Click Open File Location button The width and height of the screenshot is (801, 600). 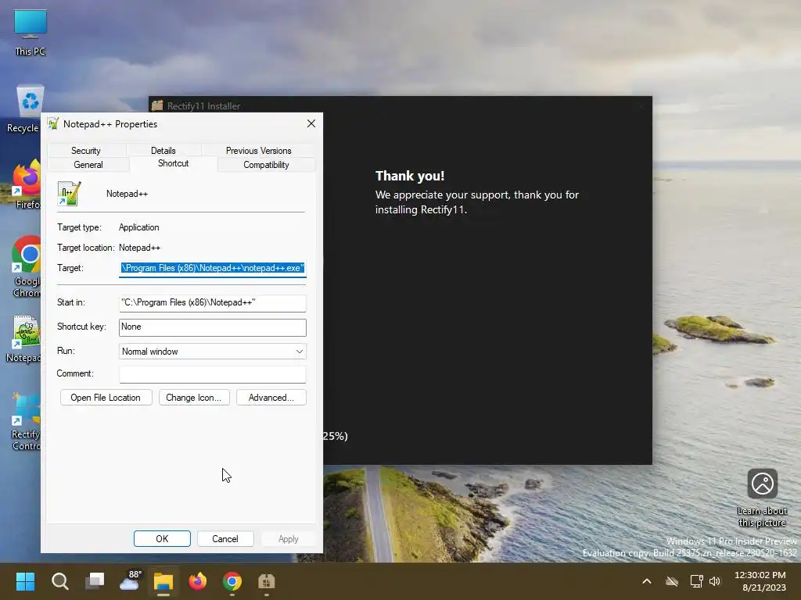(106, 398)
